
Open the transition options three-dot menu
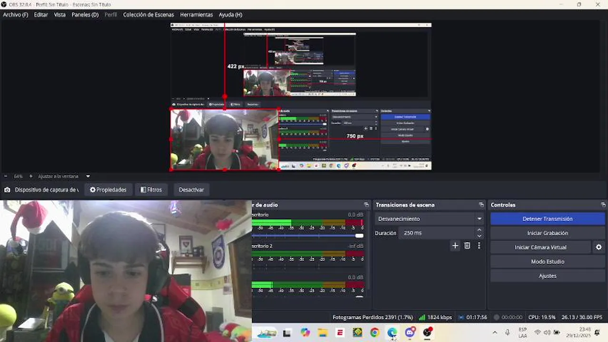[x=479, y=246]
